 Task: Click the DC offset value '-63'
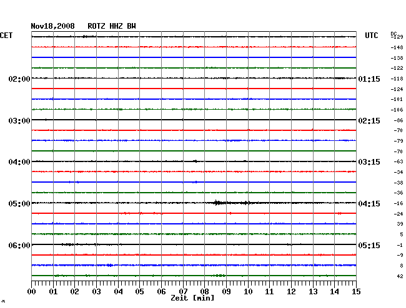[399, 161]
